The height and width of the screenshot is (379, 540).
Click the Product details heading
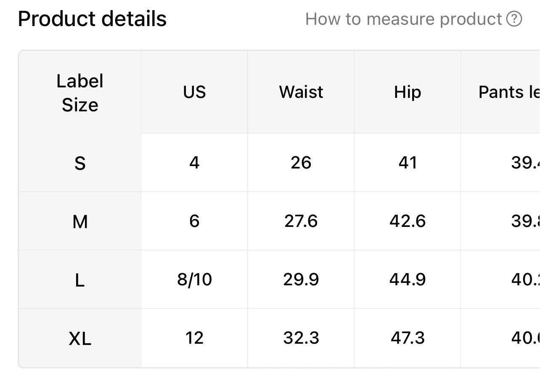[92, 19]
